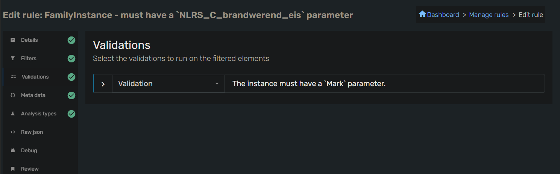The image size is (560, 174).
Task: Open the Debug tab
Action: point(29,151)
